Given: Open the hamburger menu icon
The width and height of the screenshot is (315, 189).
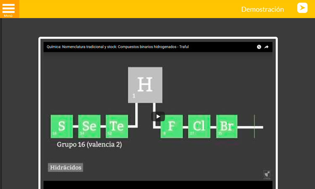Looking at the screenshot, I should tap(8, 8).
